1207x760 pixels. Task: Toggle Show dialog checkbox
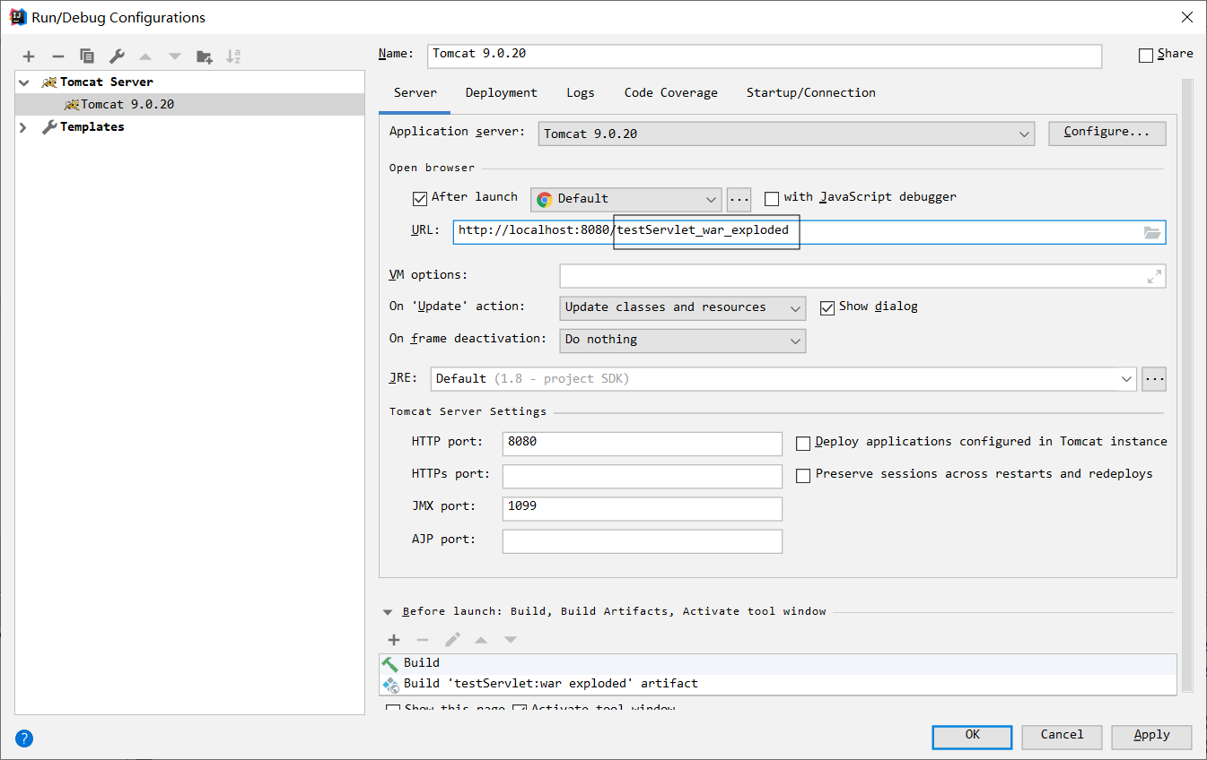pyautogui.click(x=827, y=308)
